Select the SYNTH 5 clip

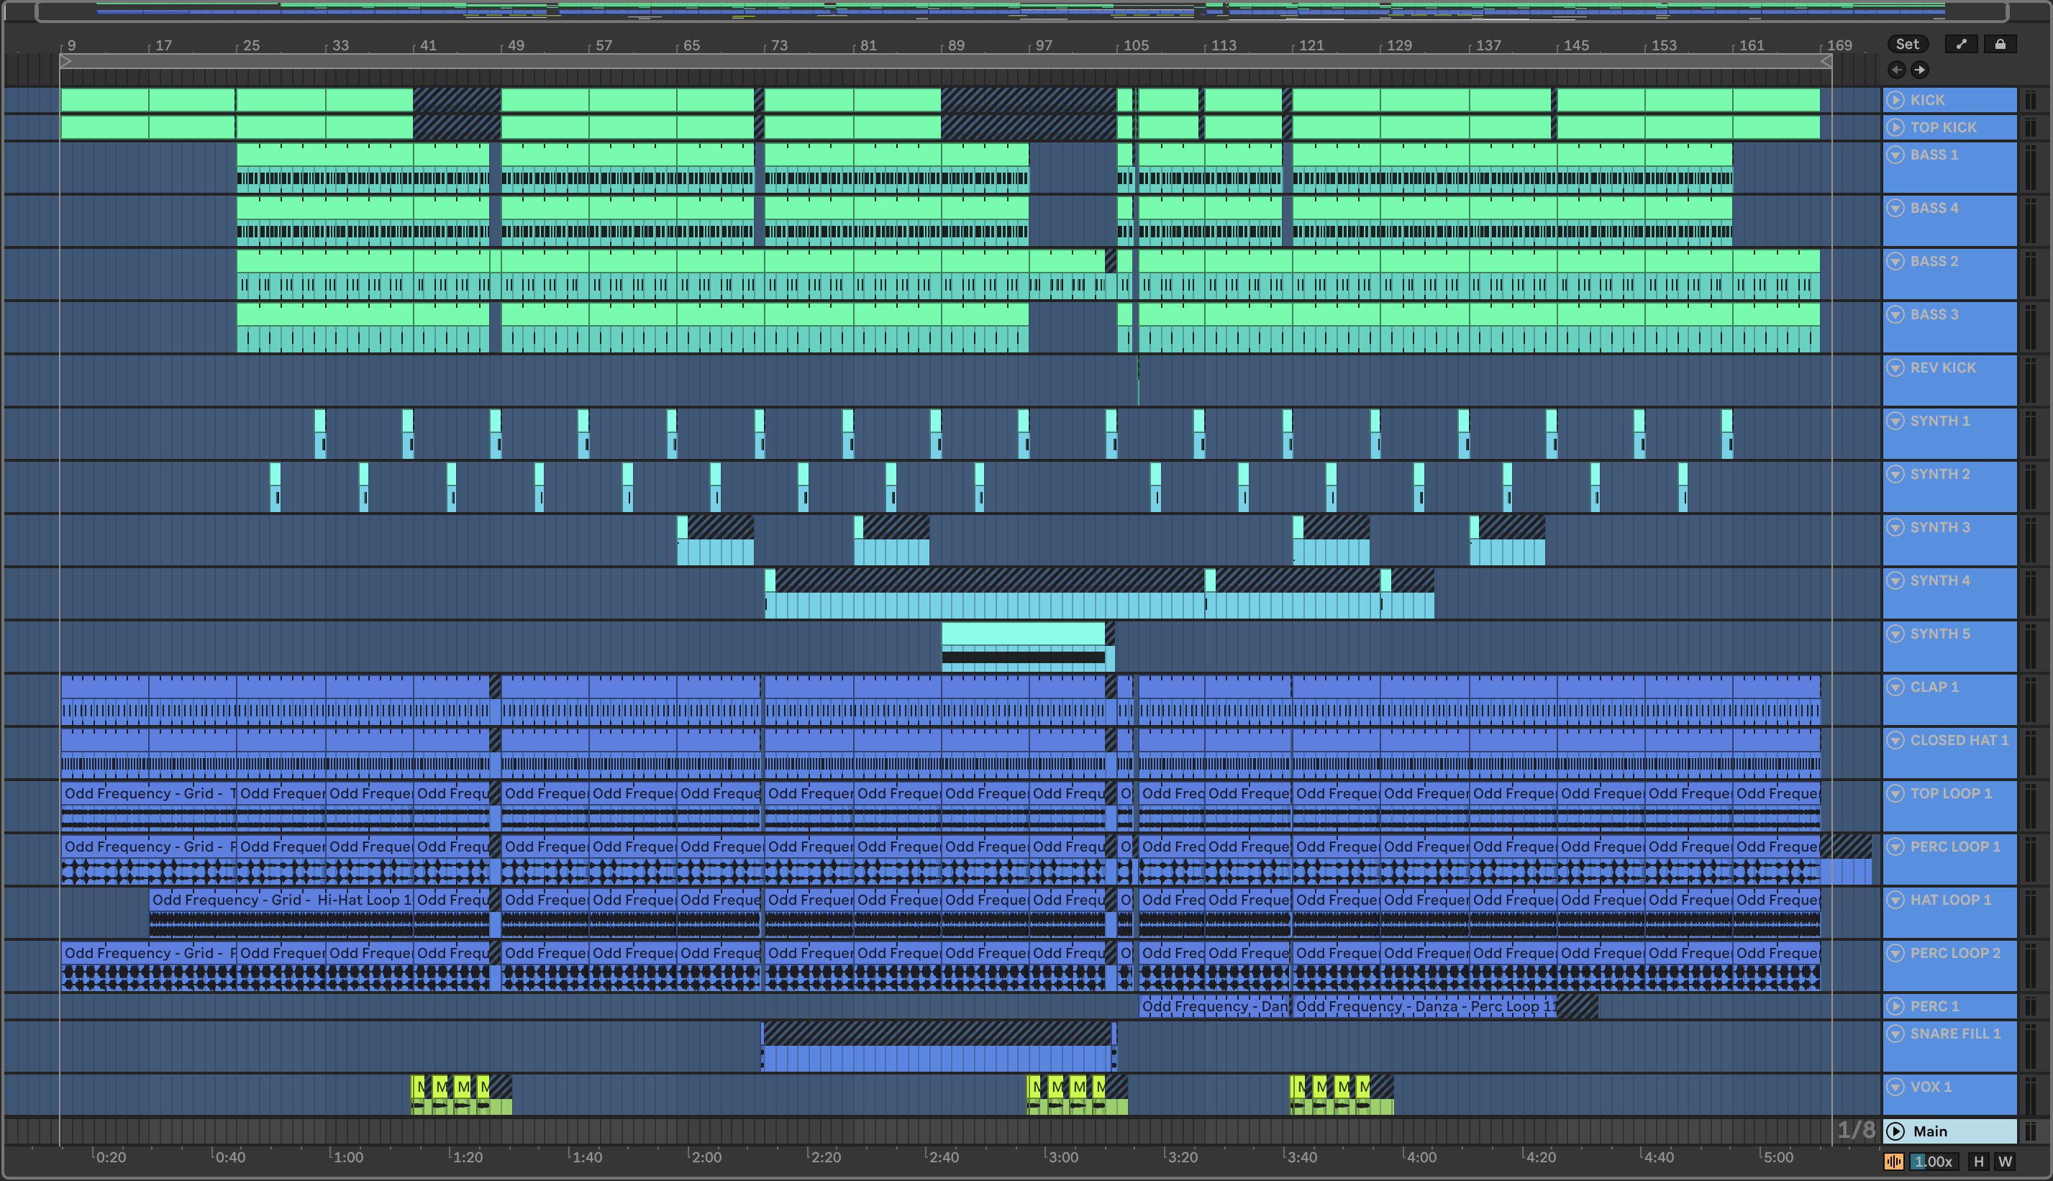(x=1028, y=647)
